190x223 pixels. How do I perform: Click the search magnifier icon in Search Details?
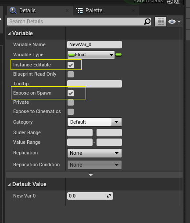click(x=147, y=22)
